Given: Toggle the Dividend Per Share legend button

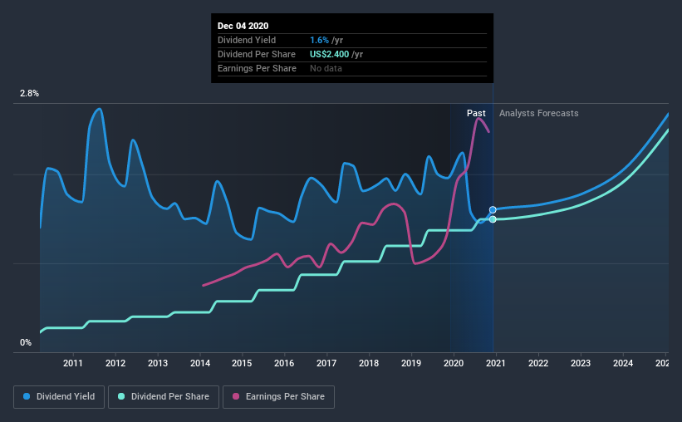Looking at the screenshot, I should pos(164,397).
